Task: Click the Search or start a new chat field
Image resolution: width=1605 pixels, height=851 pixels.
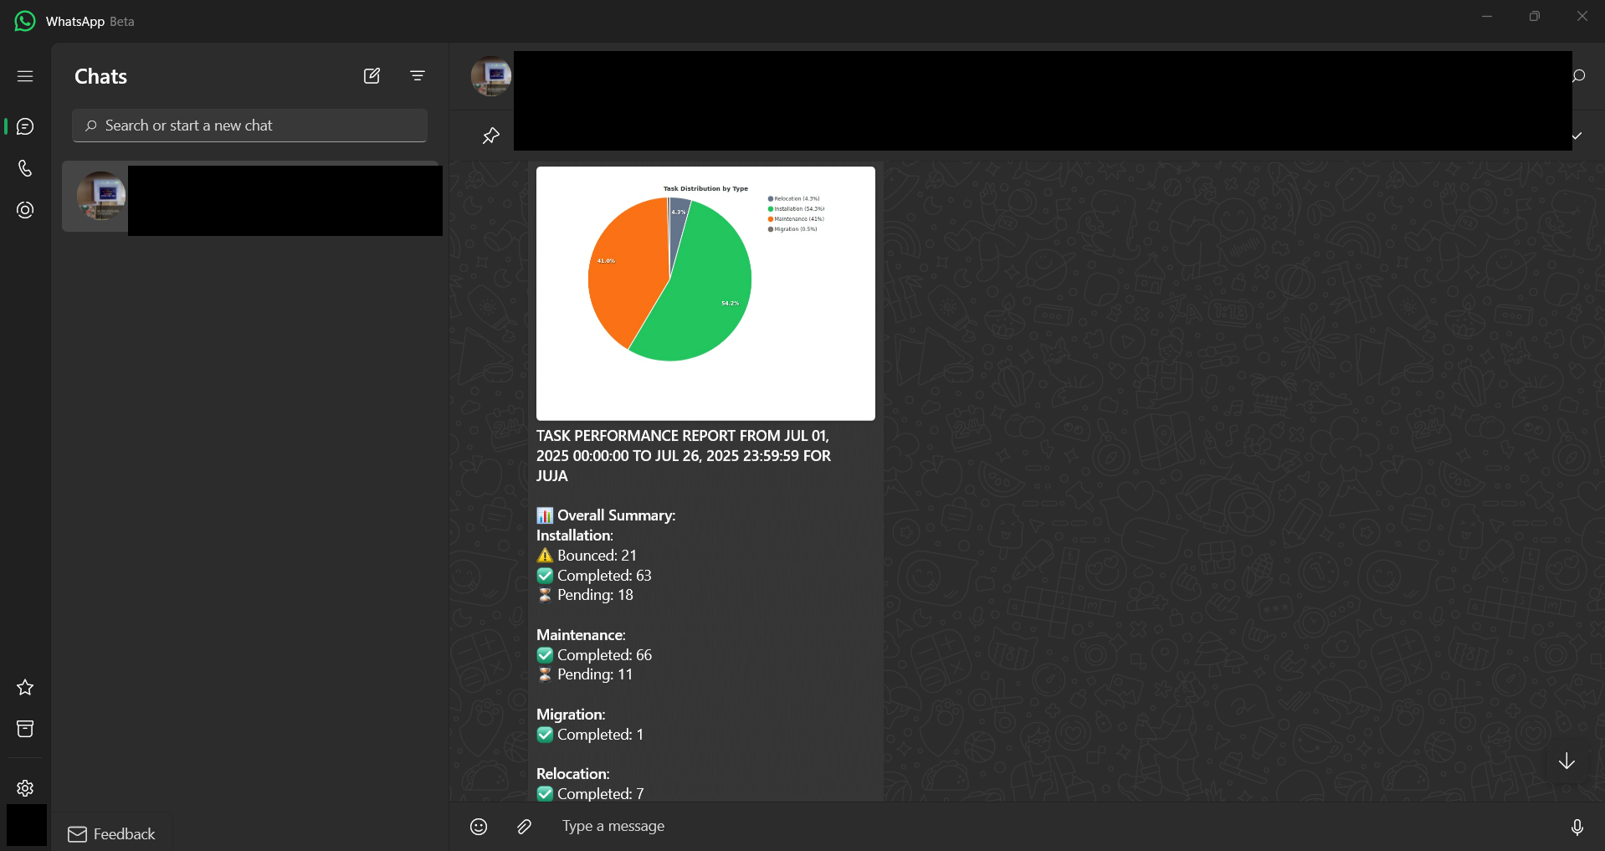Action: pos(249,126)
